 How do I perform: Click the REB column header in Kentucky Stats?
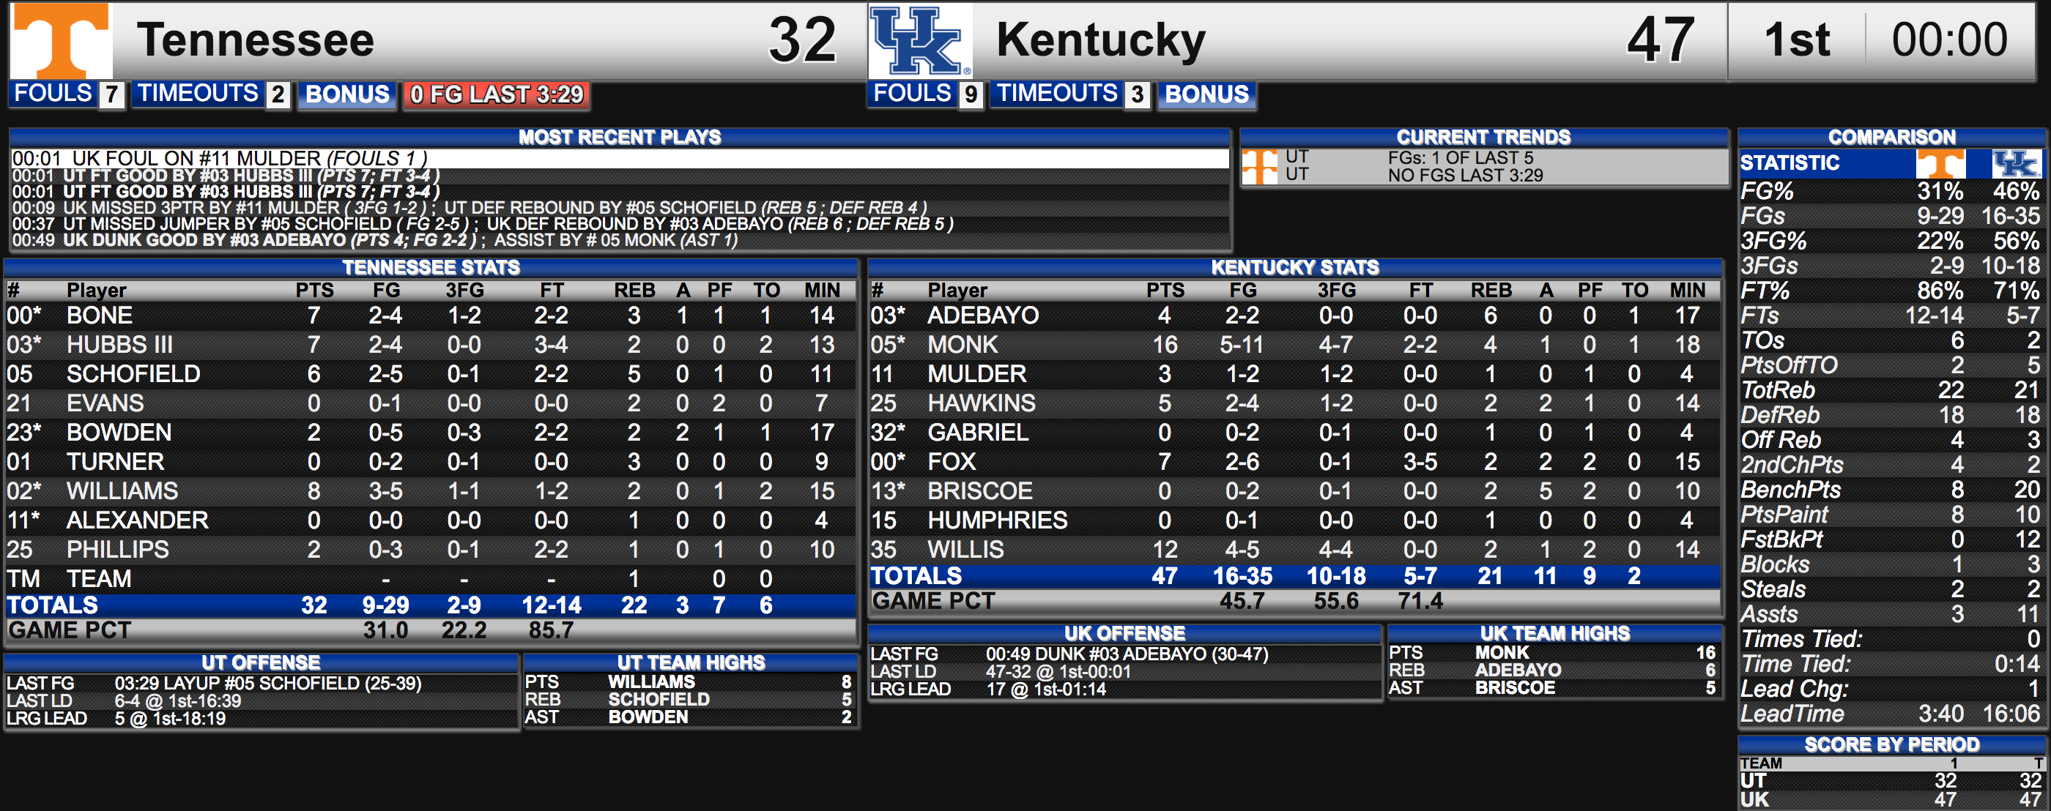1491,291
